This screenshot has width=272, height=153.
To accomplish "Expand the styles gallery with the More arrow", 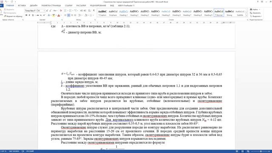I will (x=246, y=16).
